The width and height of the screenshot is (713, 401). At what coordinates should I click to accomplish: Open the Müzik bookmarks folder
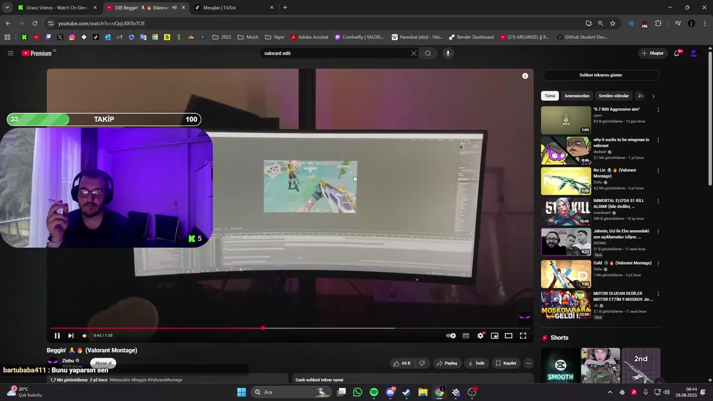[x=248, y=37]
